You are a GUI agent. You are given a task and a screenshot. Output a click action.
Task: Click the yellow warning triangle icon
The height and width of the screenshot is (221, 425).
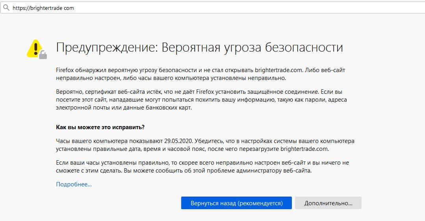[34, 48]
